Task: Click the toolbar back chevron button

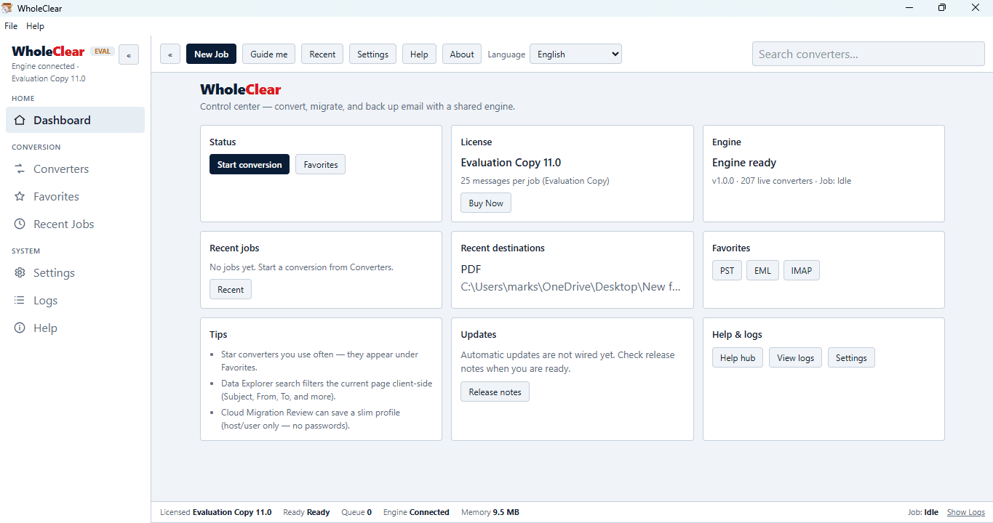Action: pyautogui.click(x=170, y=54)
